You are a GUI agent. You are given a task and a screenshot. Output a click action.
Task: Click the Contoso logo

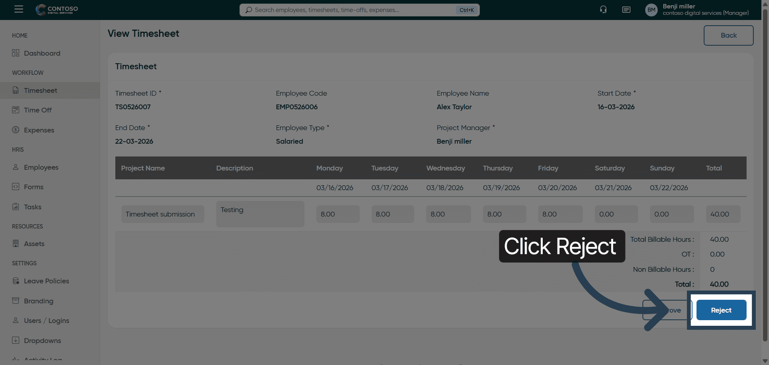[56, 10]
